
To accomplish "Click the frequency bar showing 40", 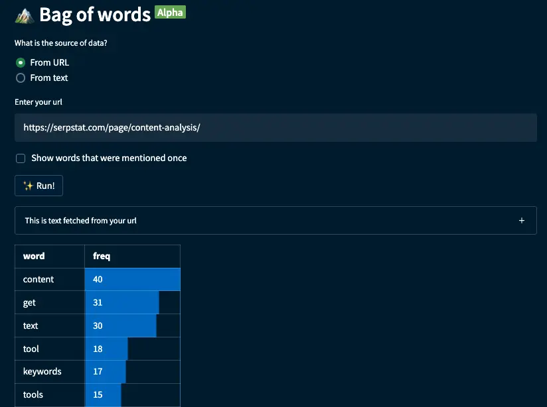I will click(133, 280).
